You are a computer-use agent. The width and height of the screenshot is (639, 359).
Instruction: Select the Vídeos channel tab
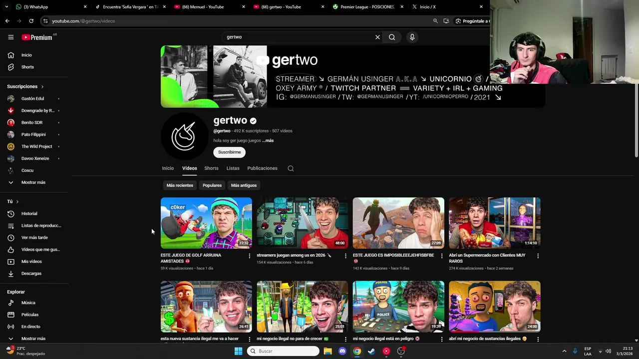pos(189,168)
